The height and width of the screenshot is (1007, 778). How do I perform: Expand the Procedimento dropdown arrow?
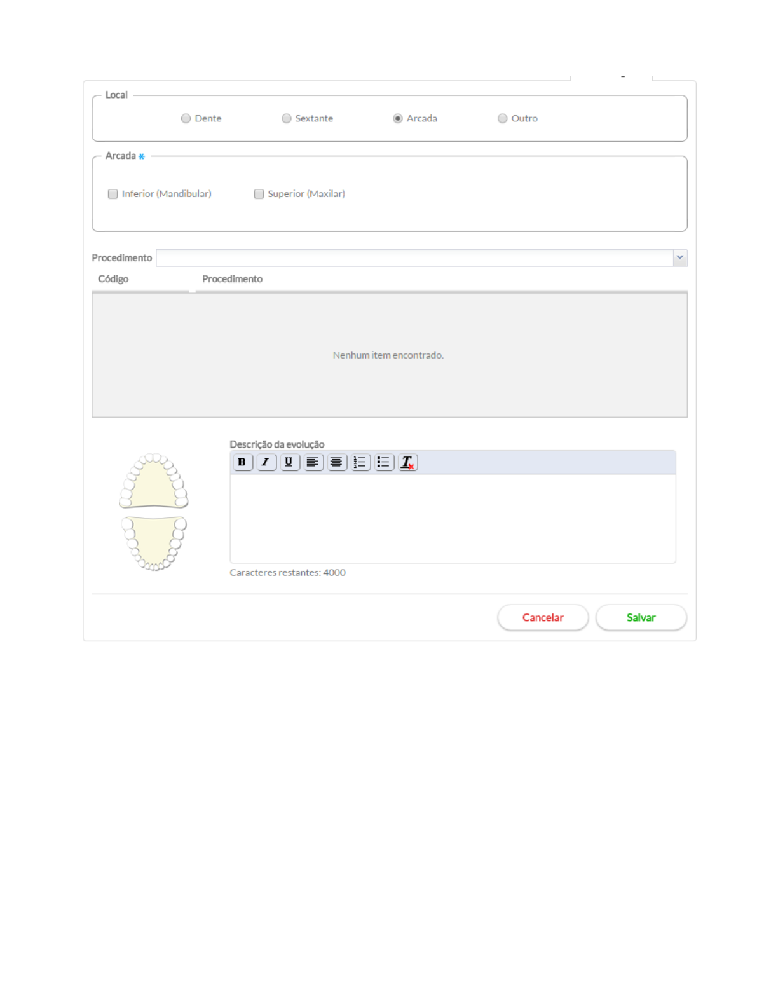[x=680, y=257]
